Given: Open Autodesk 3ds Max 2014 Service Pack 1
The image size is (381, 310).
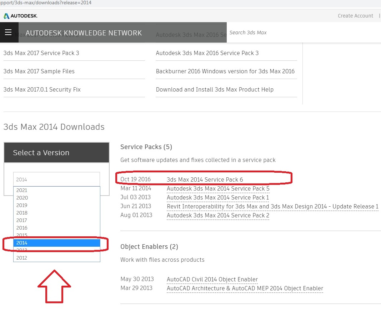Looking at the screenshot, I should coord(218,198).
